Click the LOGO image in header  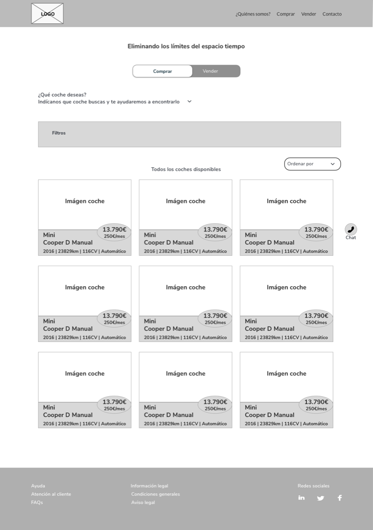[x=48, y=14]
